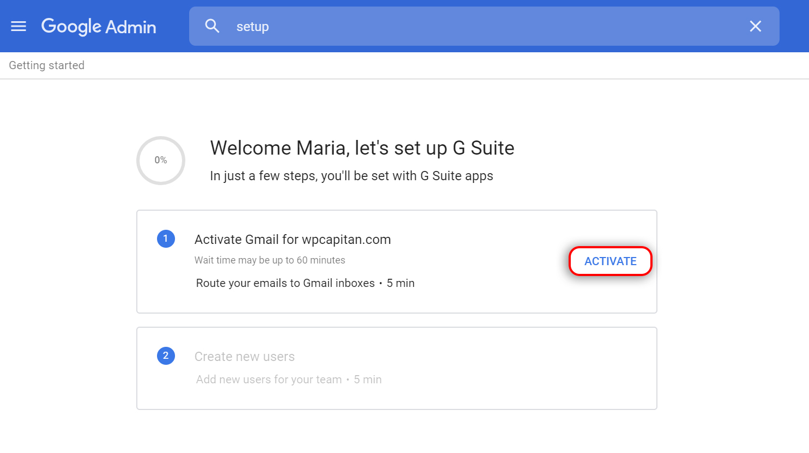Click 'In just a few steps' subtitle
This screenshot has height=453, width=809.
point(352,176)
